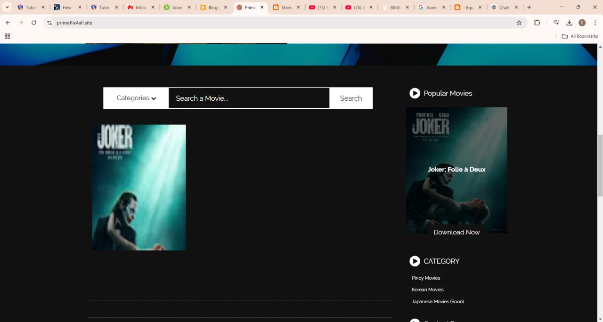
Task: Click the browser forward arrow
Action: [x=21, y=23]
